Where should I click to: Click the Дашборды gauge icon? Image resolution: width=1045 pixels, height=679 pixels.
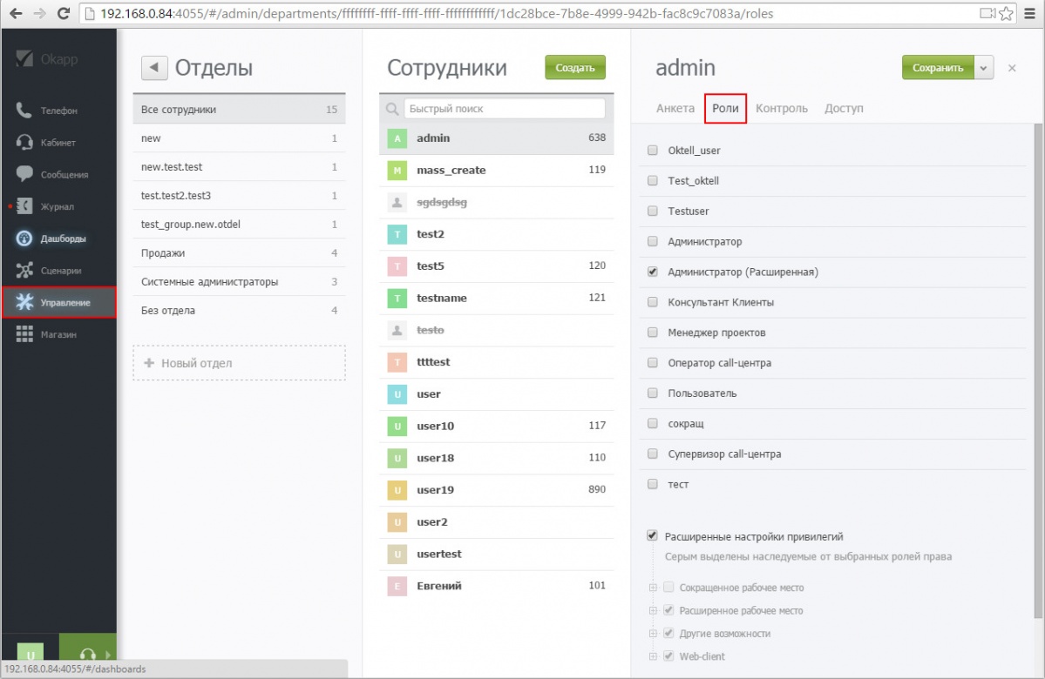click(24, 239)
